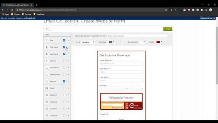Image resolution: width=218 pixels, height=123 pixels.
Task: Expand the Birthday field options arrow
Action: pyautogui.click(x=69, y=81)
